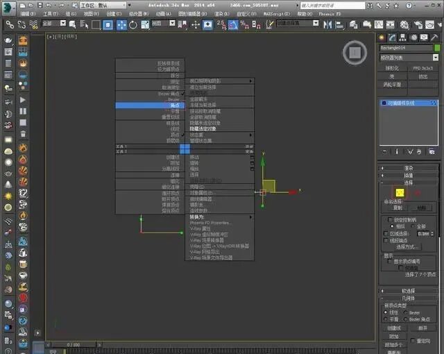Screen dimensions: 444x354
Task: Click the Select and Link chain icon
Action: tap(10, 25)
